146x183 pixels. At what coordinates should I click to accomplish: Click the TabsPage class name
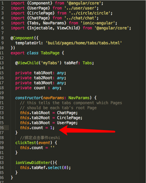(x=50, y=53)
